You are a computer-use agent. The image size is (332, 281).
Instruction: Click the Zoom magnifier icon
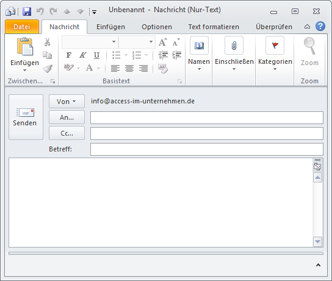(x=309, y=46)
